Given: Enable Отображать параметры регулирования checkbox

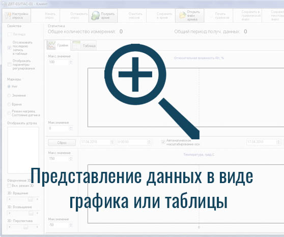Looking at the screenshot, I should [x=10, y=65].
